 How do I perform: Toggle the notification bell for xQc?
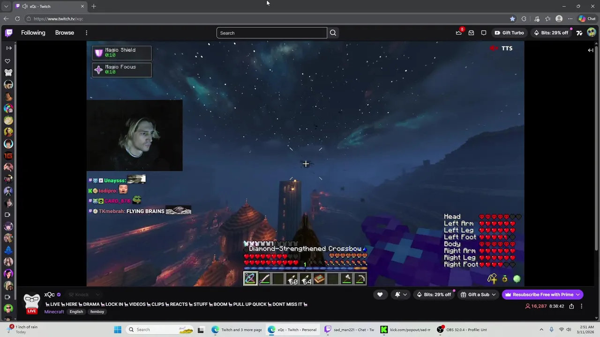coord(398,294)
